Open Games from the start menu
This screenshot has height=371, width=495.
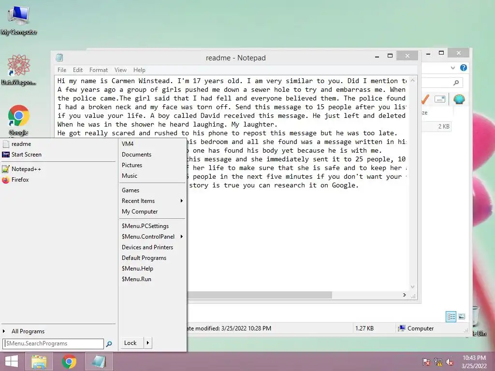[152, 190]
